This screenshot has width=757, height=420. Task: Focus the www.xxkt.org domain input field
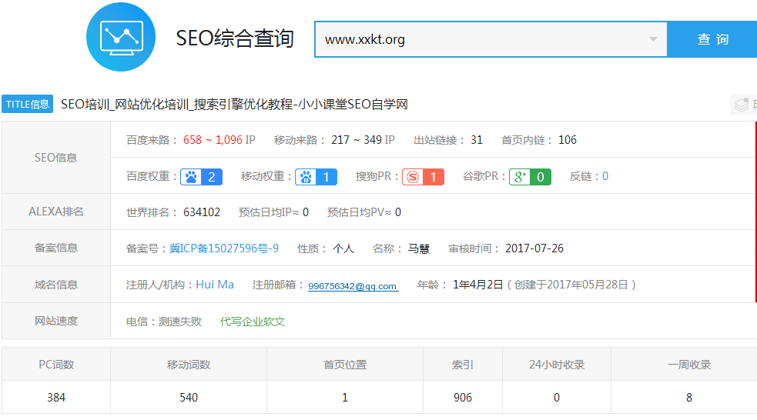point(491,39)
